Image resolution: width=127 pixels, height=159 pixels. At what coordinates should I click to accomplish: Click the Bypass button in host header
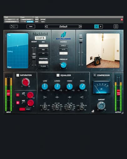43,19
